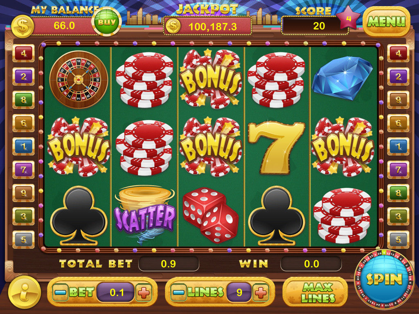
Task: Click the green BUY globe button
Action: tap(107, 21)
